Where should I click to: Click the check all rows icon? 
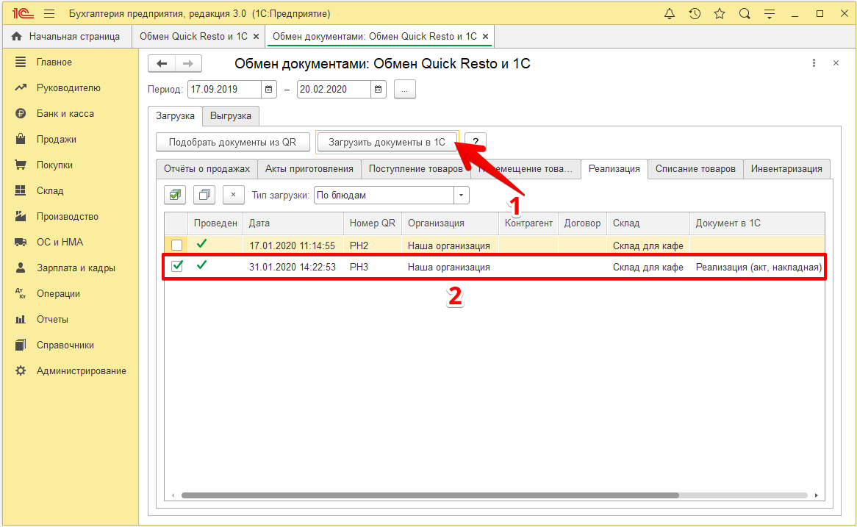click(176, 196)
